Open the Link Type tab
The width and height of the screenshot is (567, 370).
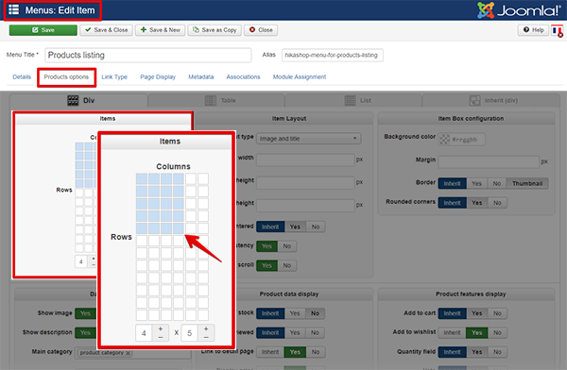tap(114, 77)
